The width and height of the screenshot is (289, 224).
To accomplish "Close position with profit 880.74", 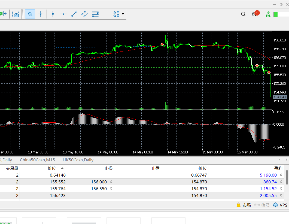I will pyautogui.click(x=281, y=182).
